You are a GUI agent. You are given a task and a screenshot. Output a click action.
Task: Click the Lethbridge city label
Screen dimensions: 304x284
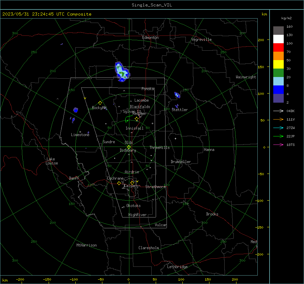point(177,267)
